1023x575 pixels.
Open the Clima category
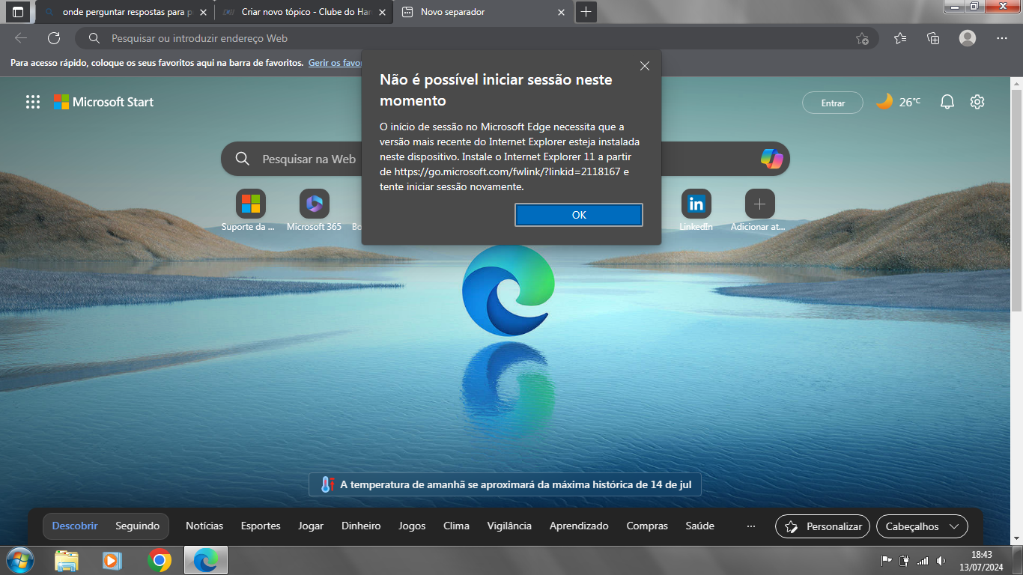[456, 526]
